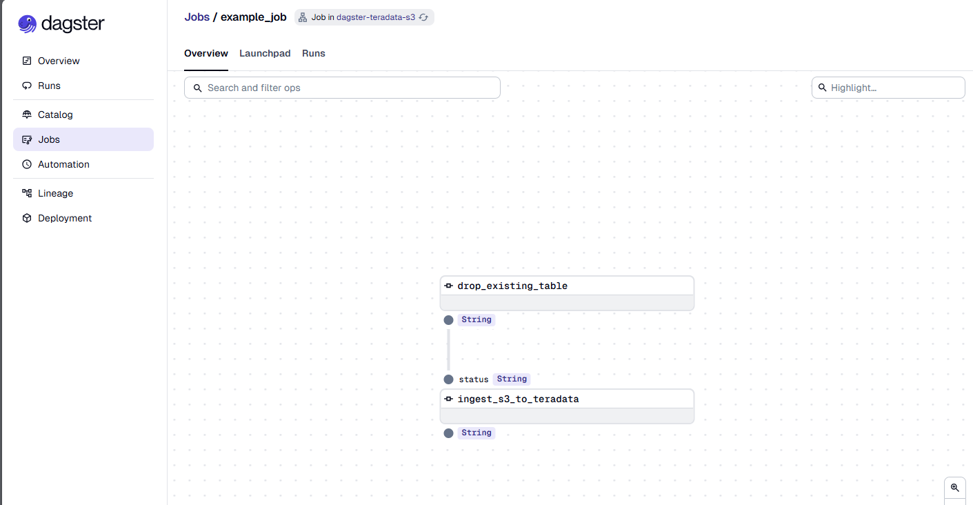Select the ingest_s3_to_teradata op node
Screen dimensions: 973x505
(x=567, y=406)
